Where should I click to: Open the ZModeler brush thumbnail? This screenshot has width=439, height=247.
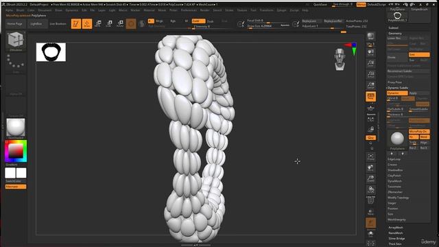16,41
